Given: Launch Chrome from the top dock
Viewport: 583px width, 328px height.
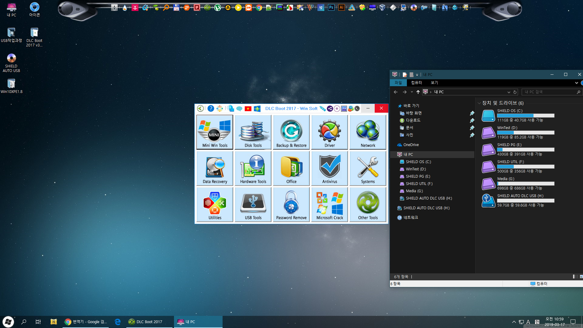Looking at the screenshot, I should click(259, 7).
